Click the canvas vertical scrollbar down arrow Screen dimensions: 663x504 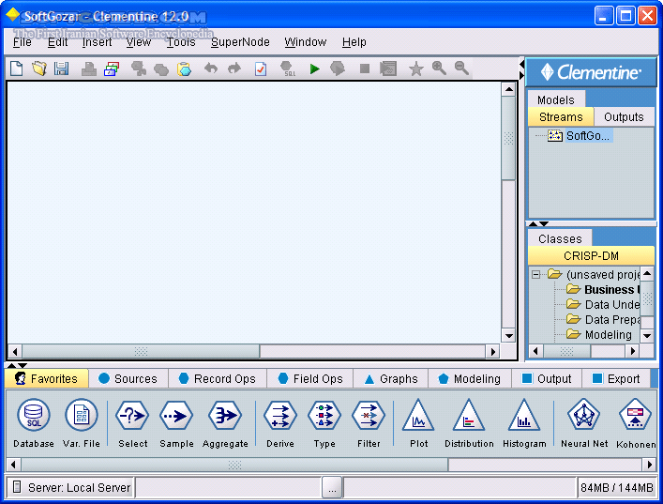coord(508,336)
